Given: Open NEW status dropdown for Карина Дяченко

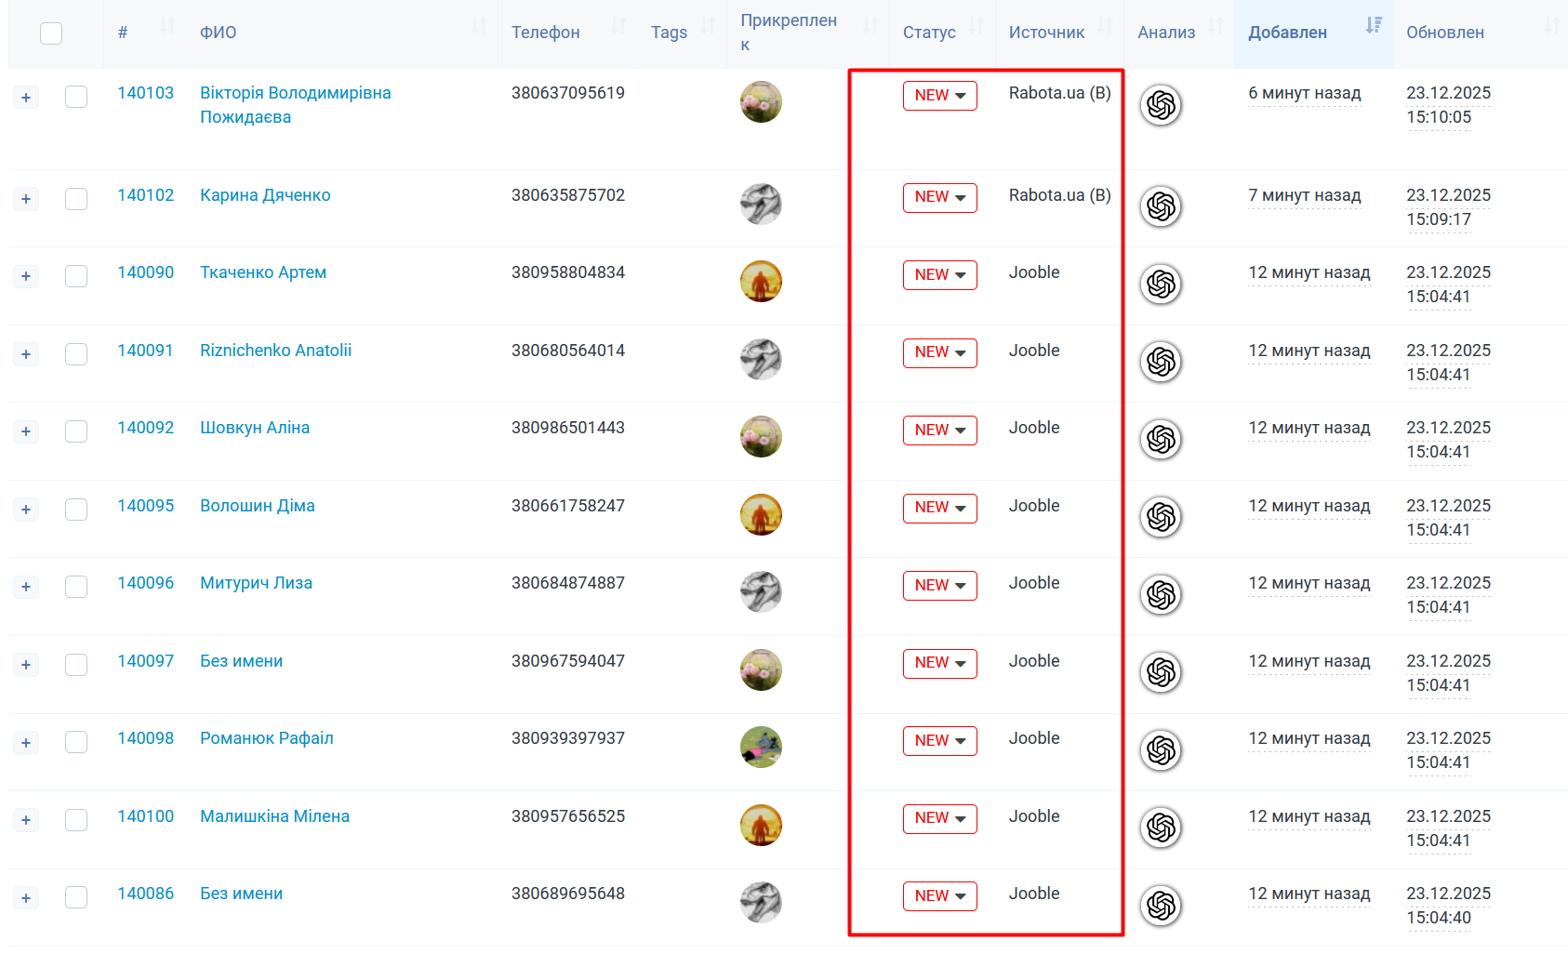Looking at the screenshot, I should coord(939,197).
